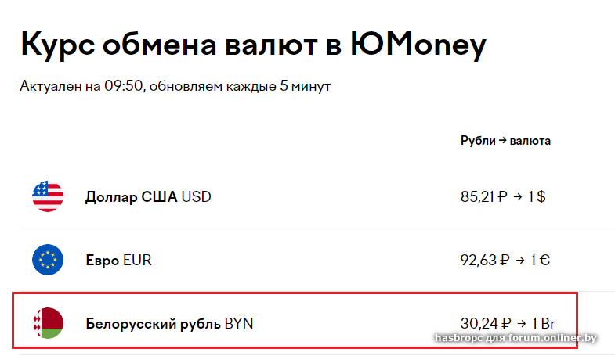Screen dimensions: 615x356
Task: Click the dollar sign in the USD rate
Action: (x=541, y=196)
